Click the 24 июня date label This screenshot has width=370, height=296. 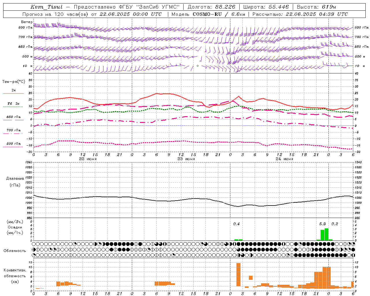[284, 159]
